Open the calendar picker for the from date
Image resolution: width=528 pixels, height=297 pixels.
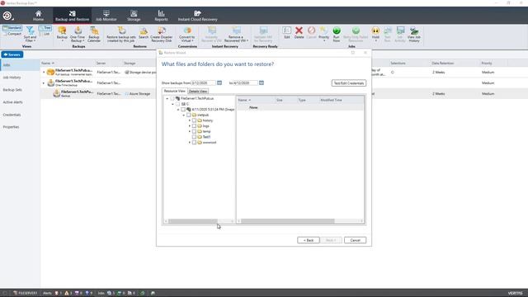click(x=219, y=82)
